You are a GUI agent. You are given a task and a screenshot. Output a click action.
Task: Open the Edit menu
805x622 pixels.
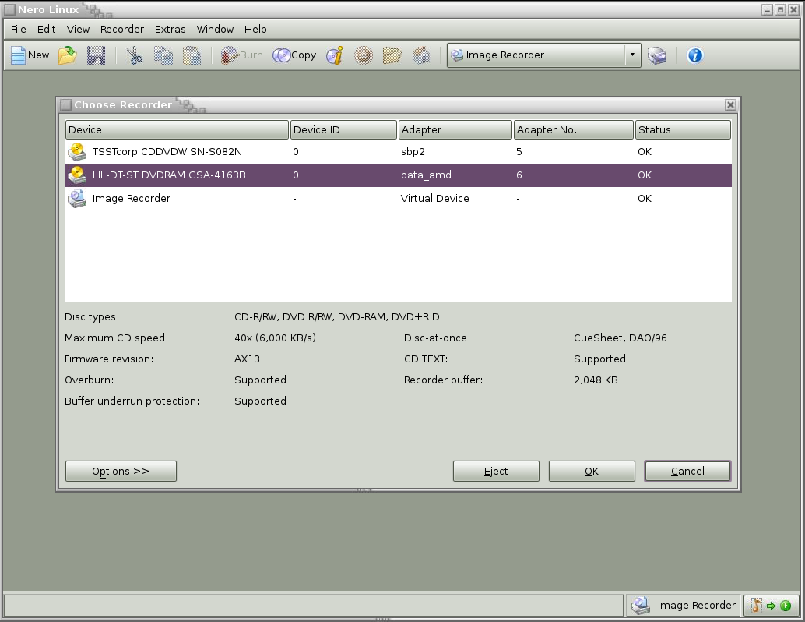point(46,30)
